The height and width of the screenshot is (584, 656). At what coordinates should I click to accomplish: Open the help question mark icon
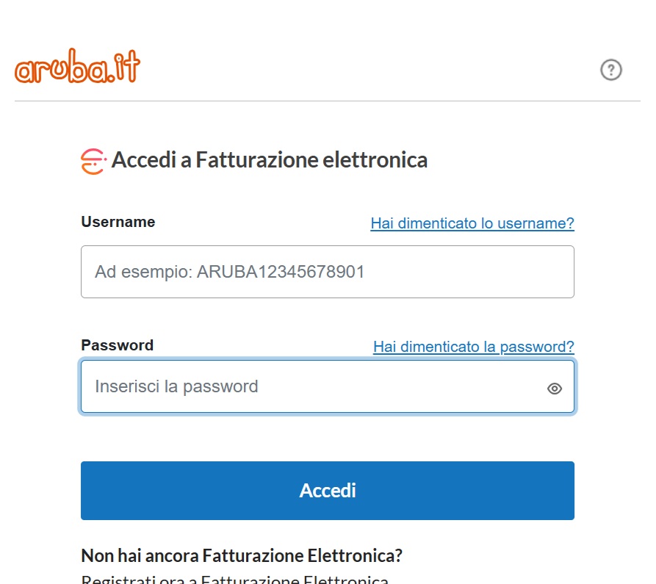[x=611, y=70]
